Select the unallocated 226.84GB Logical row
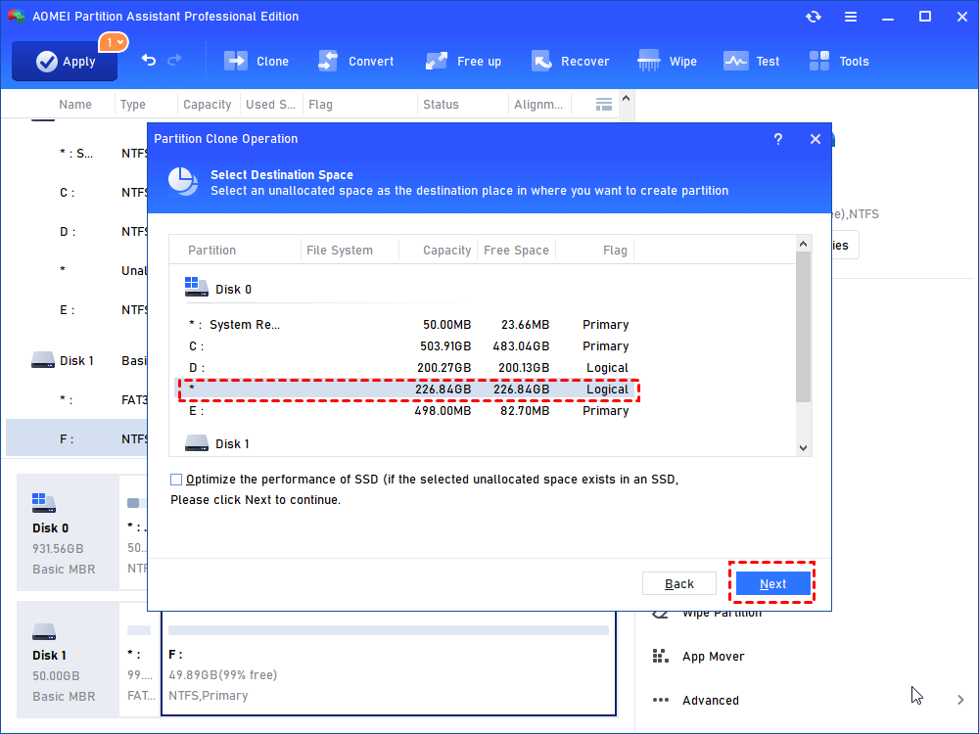The width and height of the screenshot is (979, 734). pyautogui.click(x=408, y=390)
